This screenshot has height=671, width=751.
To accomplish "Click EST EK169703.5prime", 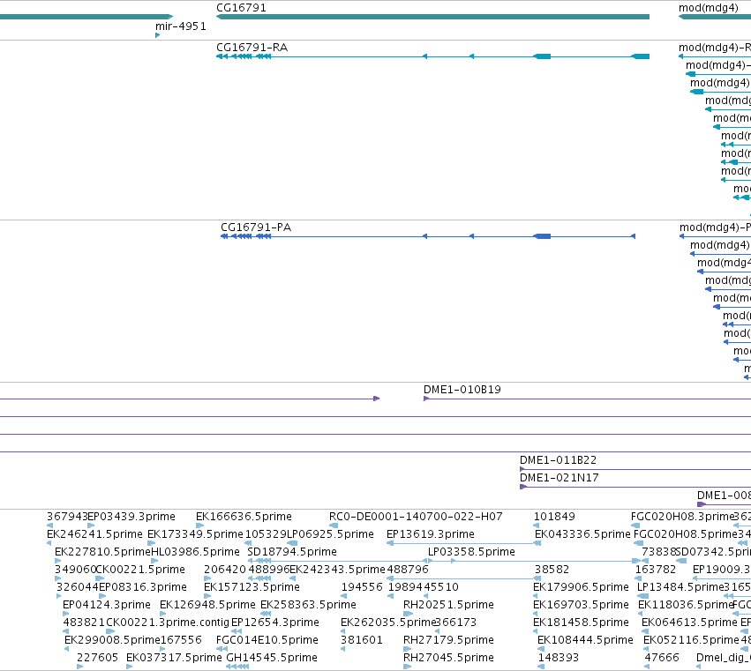I will click(581, 605).
